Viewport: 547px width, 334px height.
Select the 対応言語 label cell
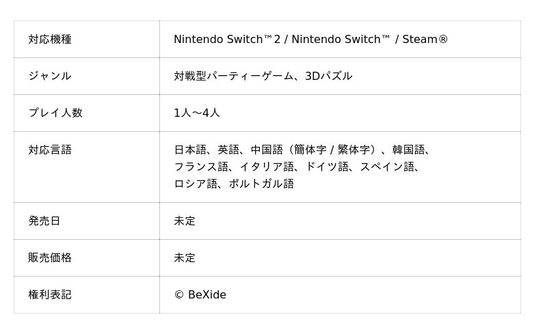click(50, 150)
